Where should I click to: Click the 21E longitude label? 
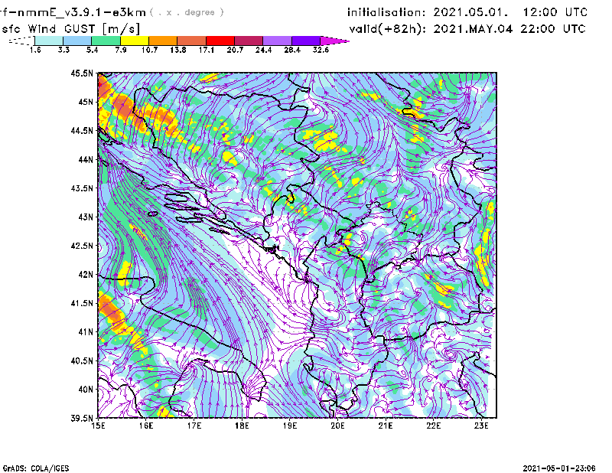click(x=386, y=426)
